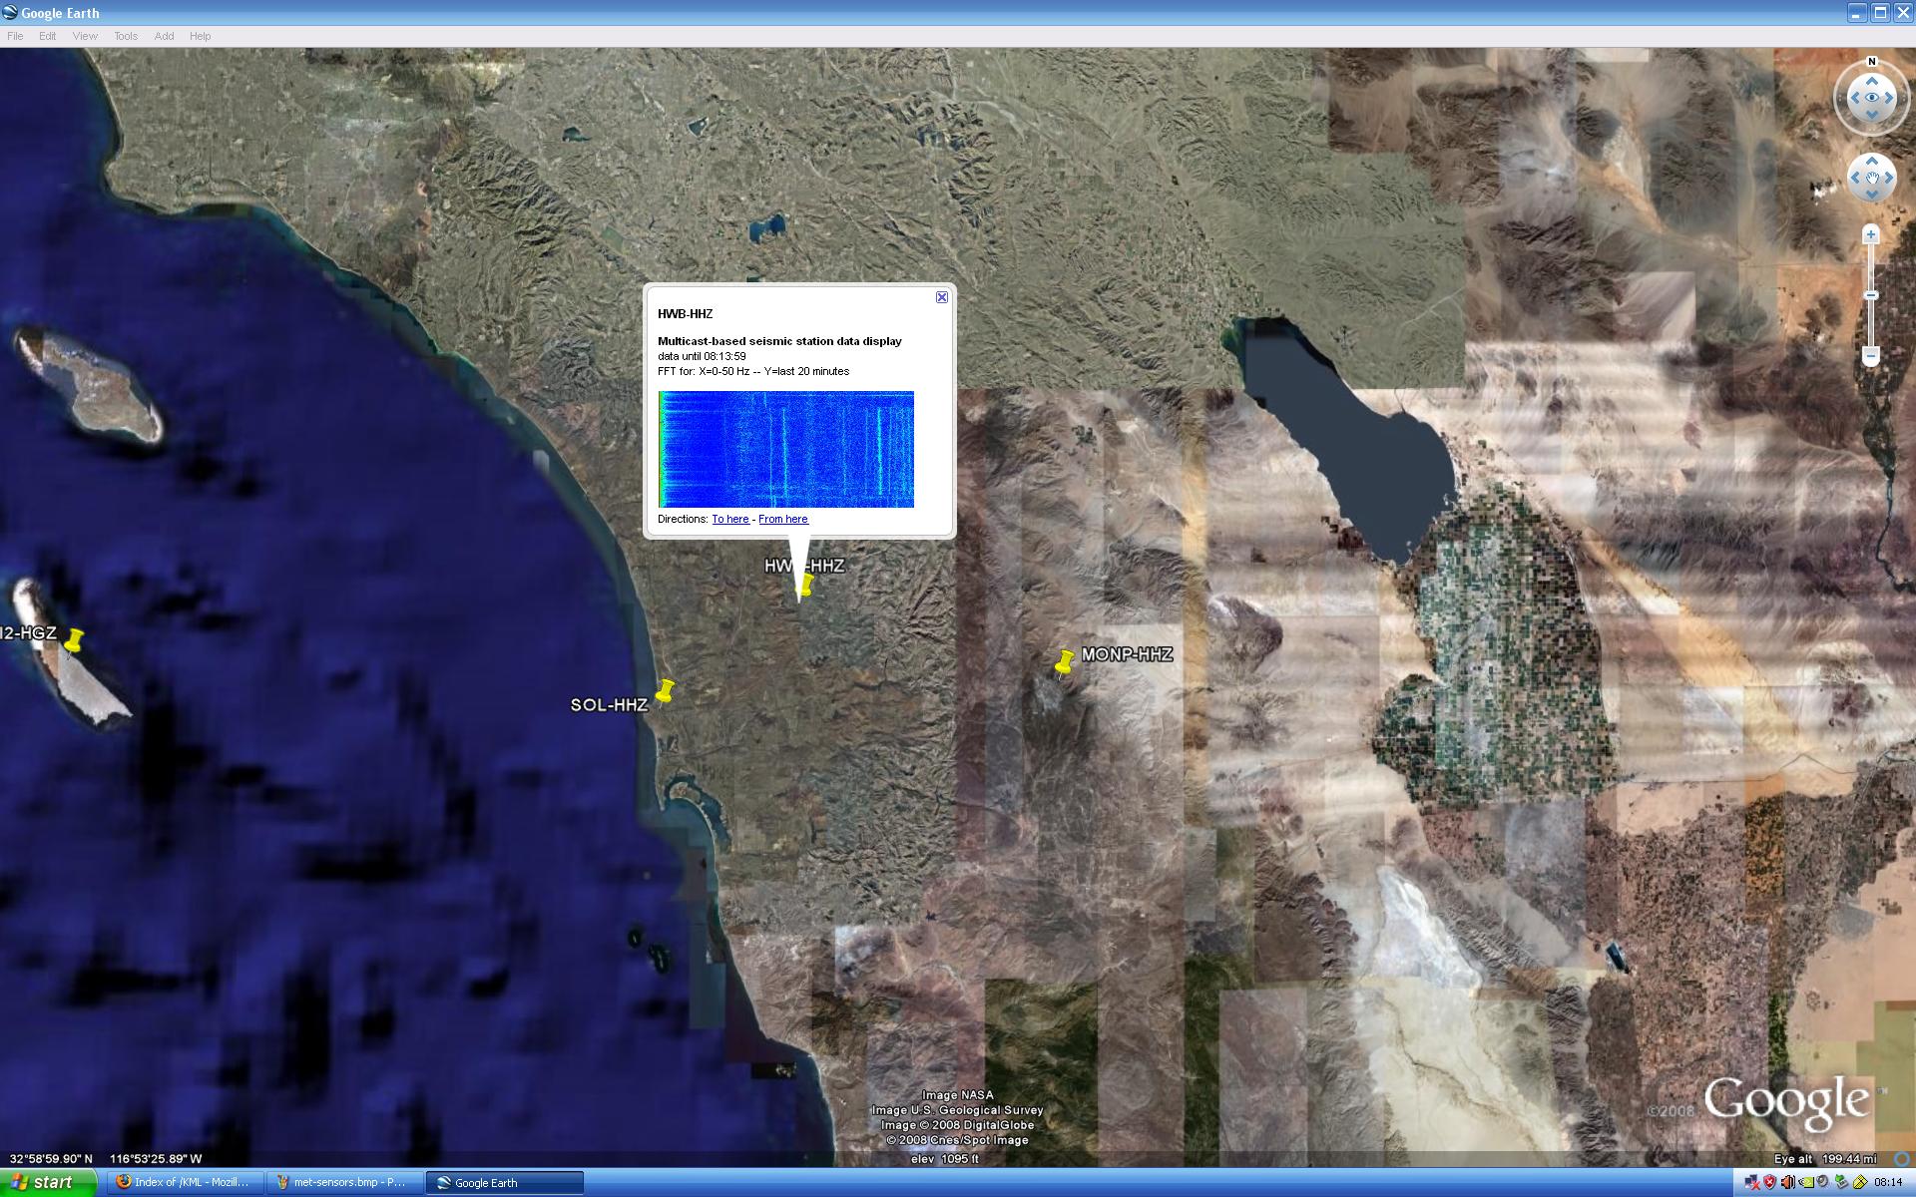Switch to Index of /KML Mozilla taskbar window
1916x1197 pixels.
pyautogui.click(x=184, y=1182)
